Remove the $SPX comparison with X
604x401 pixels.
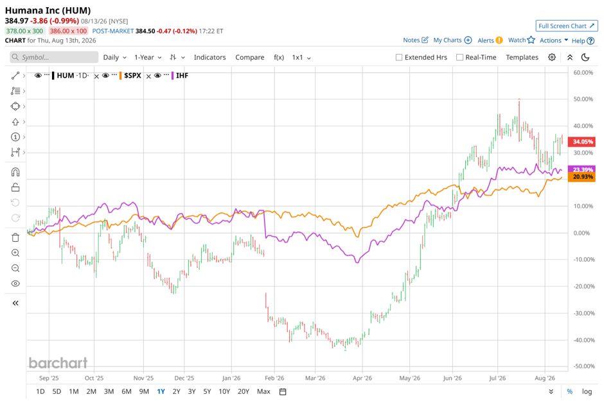(x=148, y=76)
